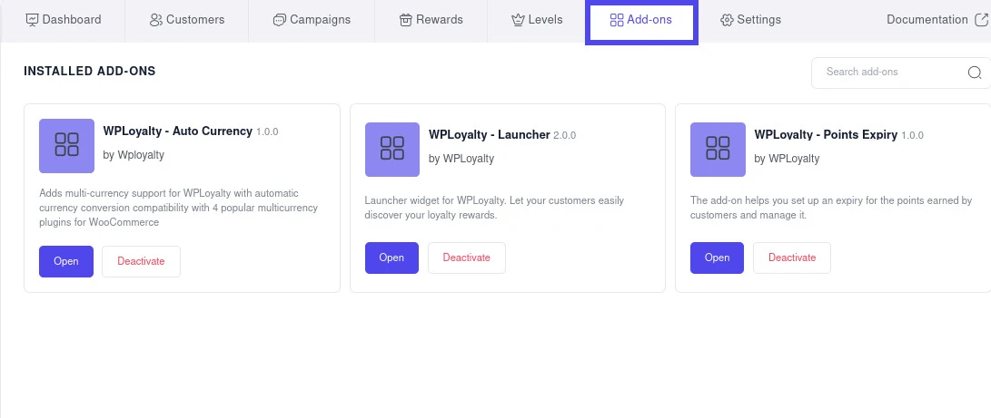Open the Settings tab
Screen dimensions: 991x418
click(x=749, y=20)
